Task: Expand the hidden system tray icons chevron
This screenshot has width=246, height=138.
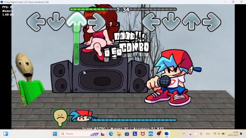Action: [184, 134]
